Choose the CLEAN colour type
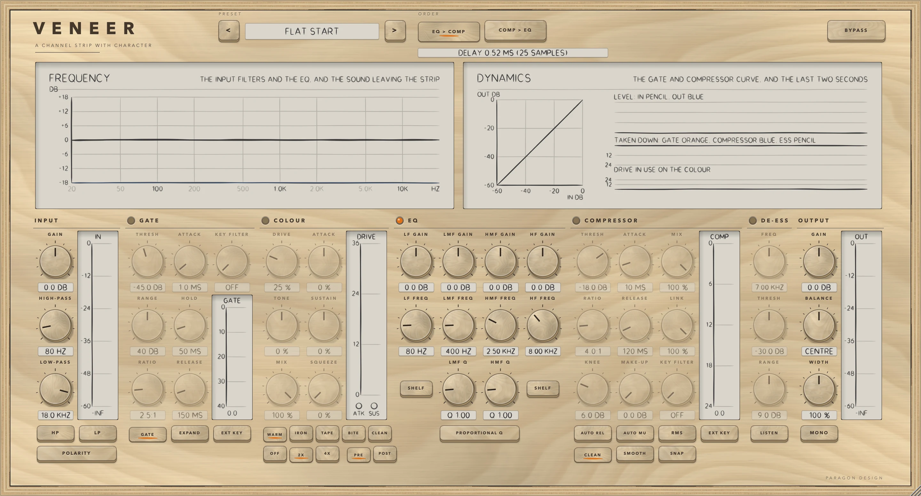This screenshot has width=921, height=496. point(379,433)
